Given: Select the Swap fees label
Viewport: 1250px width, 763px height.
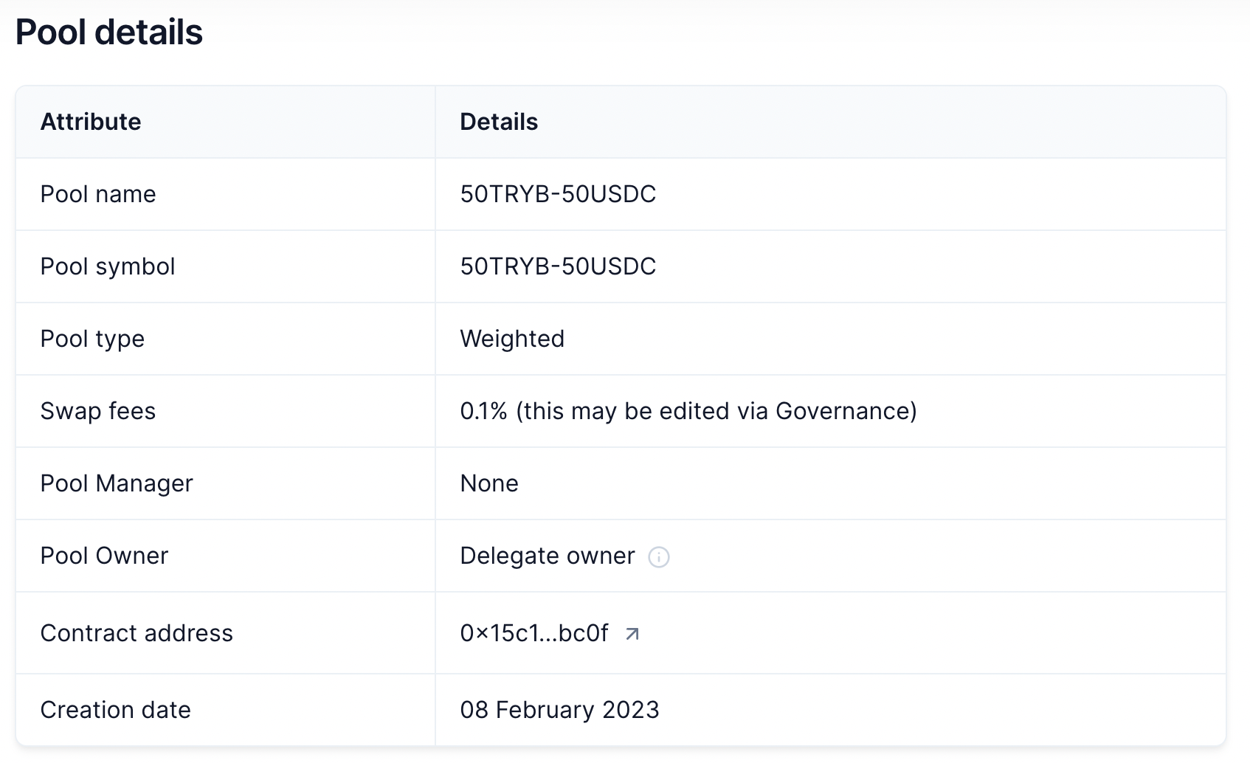Looking at the screenshot, I should coord(98,411).
